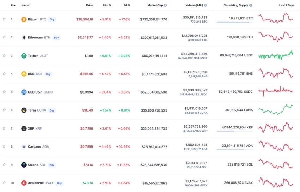Toggle watchlist star for Tether
The image size is (300, 192).
4,55
